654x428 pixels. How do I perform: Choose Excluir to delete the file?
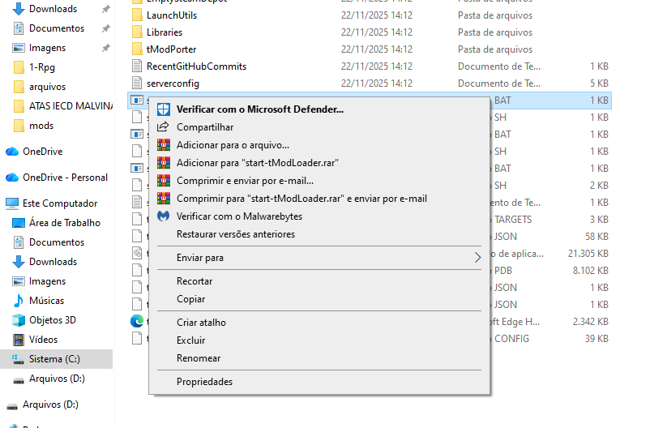(x=319, y=340)
